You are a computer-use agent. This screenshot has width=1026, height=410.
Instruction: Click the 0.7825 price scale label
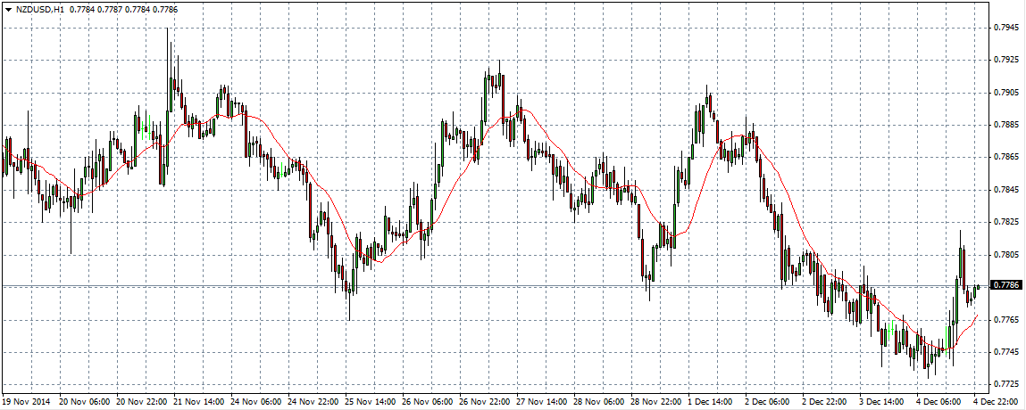tap(1005, 223)
